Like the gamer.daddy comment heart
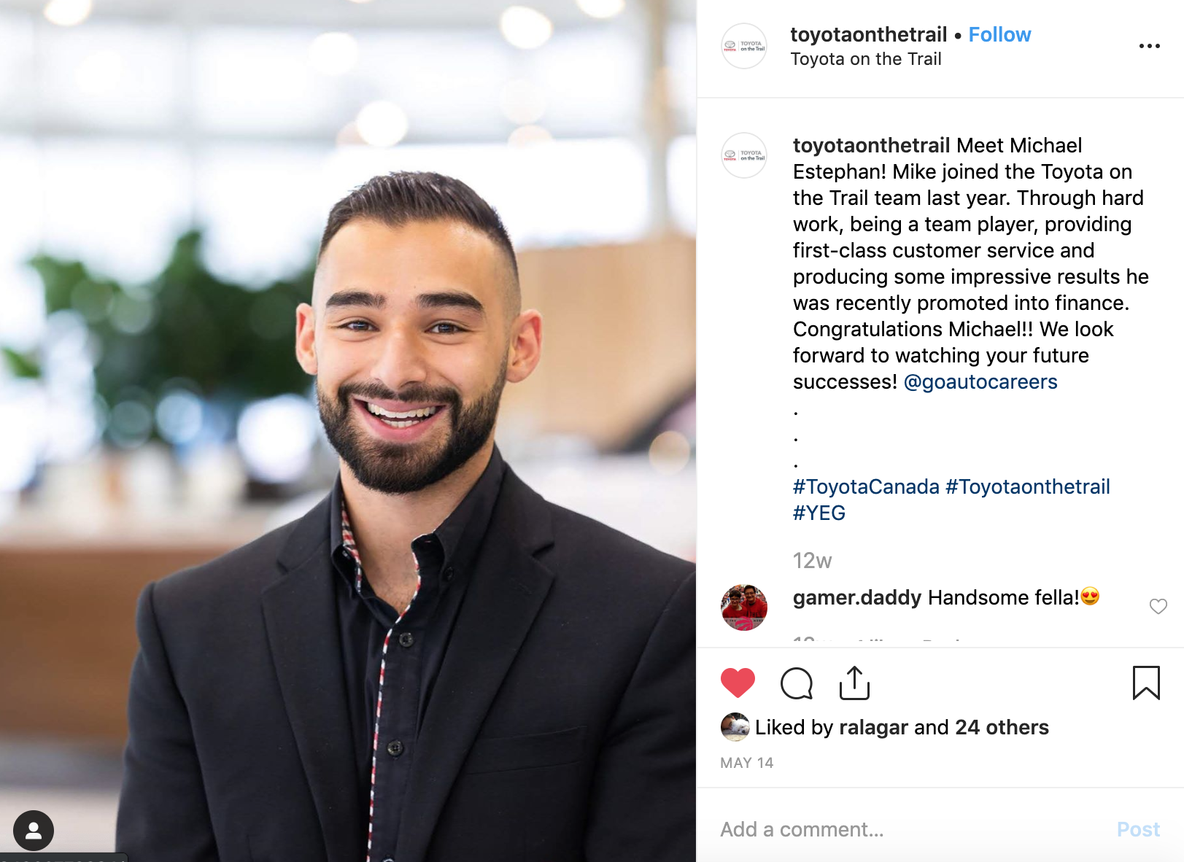The width and height of the screenshot is (1184, 862). (x=1158, y=606)
